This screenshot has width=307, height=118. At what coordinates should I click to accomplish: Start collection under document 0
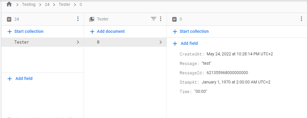tap(194, 31)
